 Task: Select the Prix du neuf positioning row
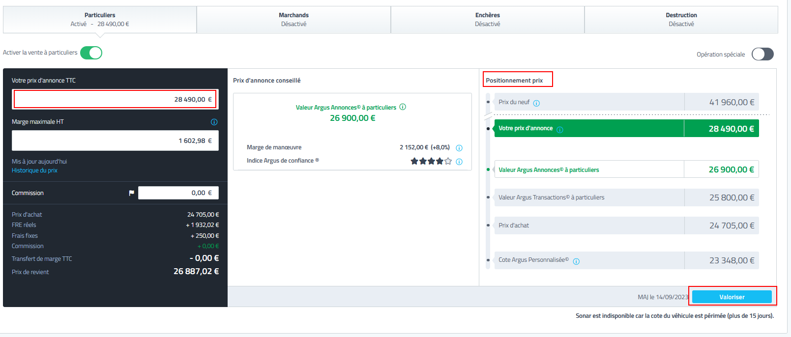click(626, 102)
